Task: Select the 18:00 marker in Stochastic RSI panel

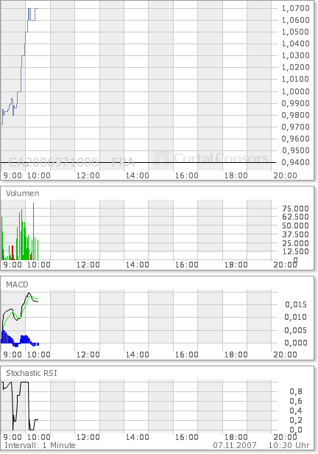Action: 236,437
